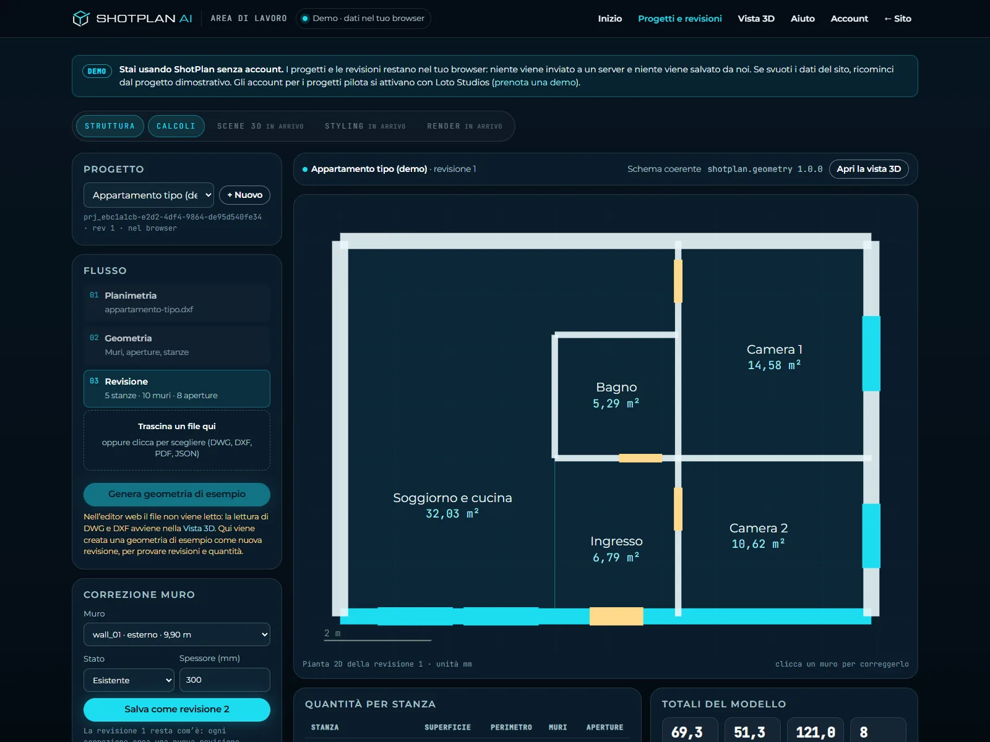The width and height of the screenshot is (990, 742).
Task: Switch to the Calcoli tab
Action: coord(176,126)
